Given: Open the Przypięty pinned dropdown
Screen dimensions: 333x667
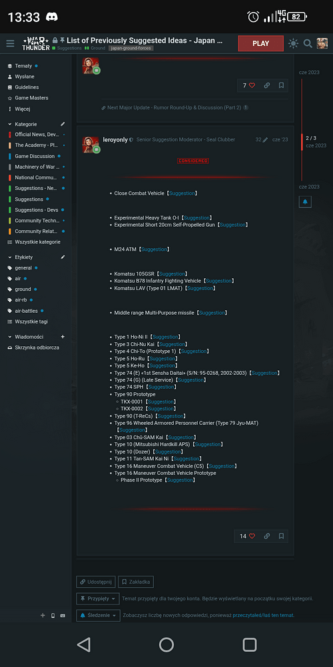Looking at the screenshot, I should tap(98, 598).
